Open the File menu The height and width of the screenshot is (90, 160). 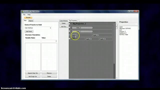[x=24, y=15]
